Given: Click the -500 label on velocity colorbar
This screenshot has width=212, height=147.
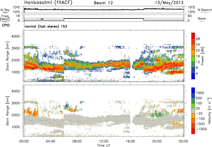Looking at the screenshot, I should tap(200, 124).
